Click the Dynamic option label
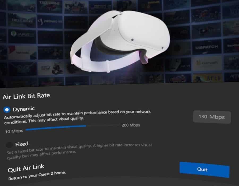Screen dimensions: 239x186 coord(24,109)
